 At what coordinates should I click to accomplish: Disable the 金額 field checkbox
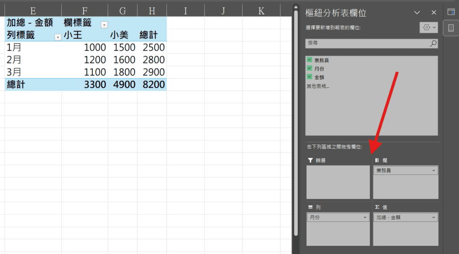[309, 77]
